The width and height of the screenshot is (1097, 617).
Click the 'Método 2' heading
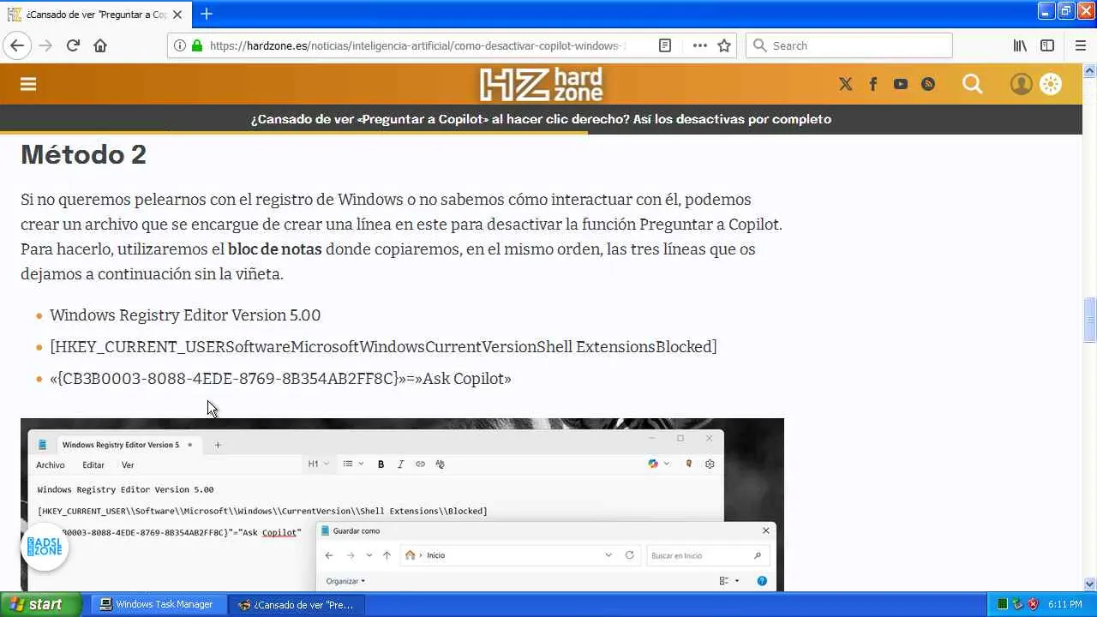click(x=83, y=154)
